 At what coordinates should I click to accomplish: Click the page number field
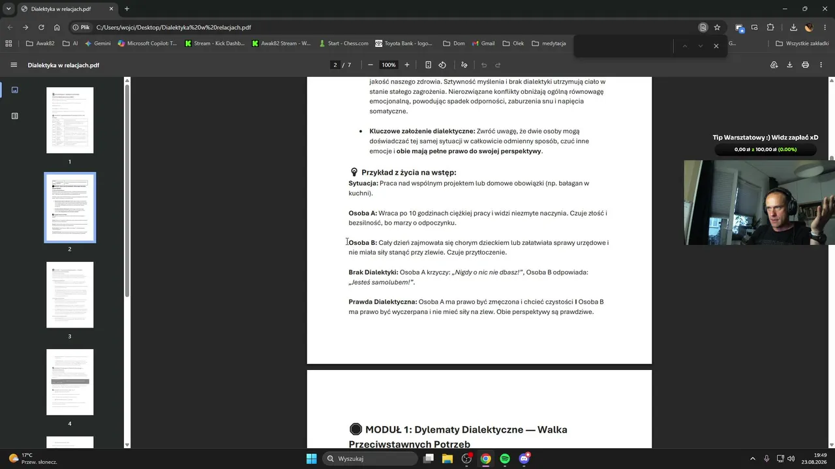click(335, 65)
